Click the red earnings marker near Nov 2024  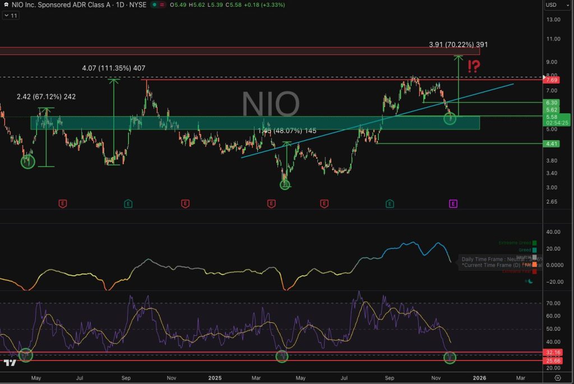[185, 203]
